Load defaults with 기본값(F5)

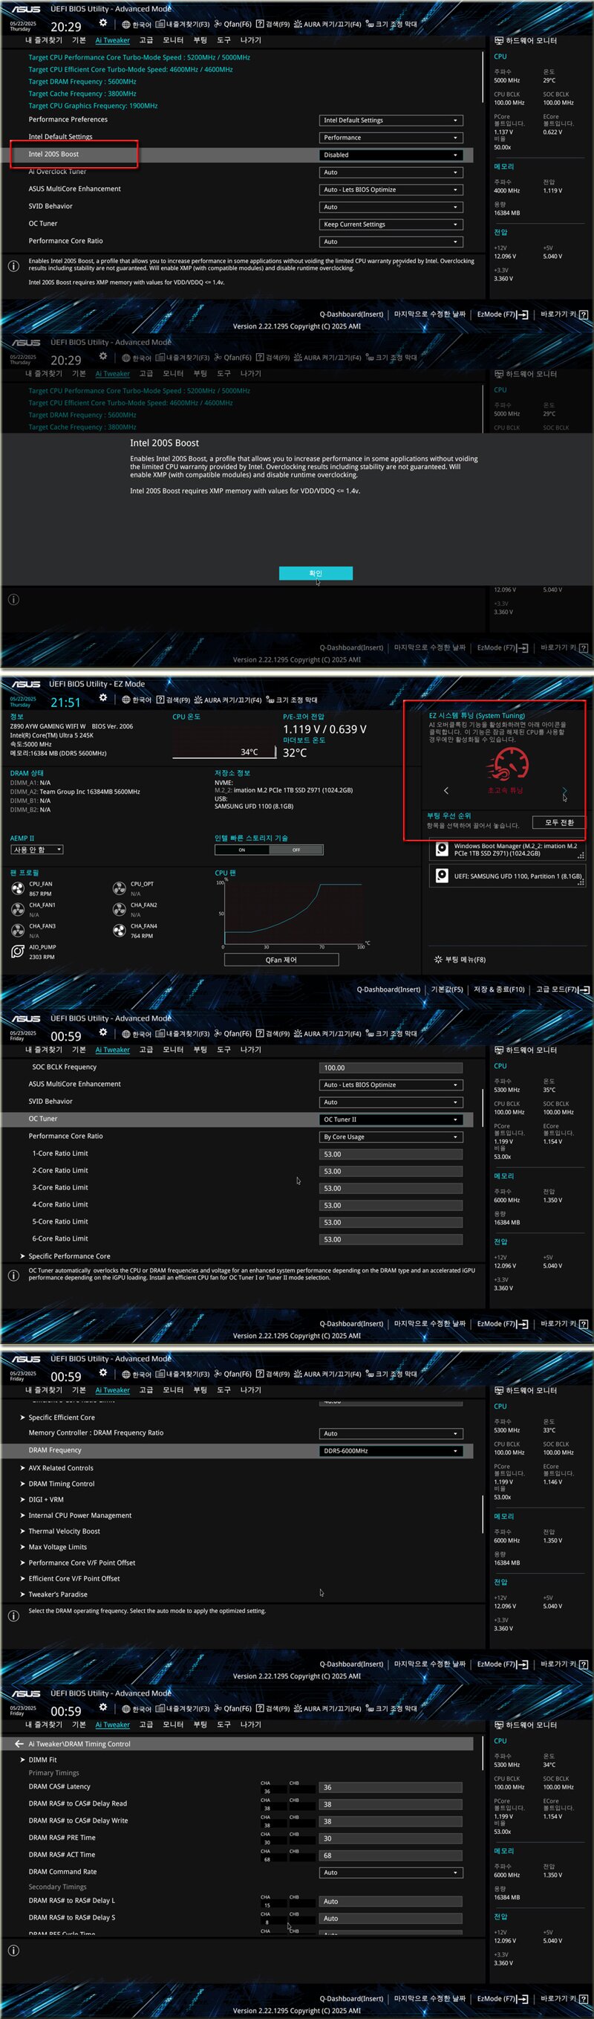447,989
